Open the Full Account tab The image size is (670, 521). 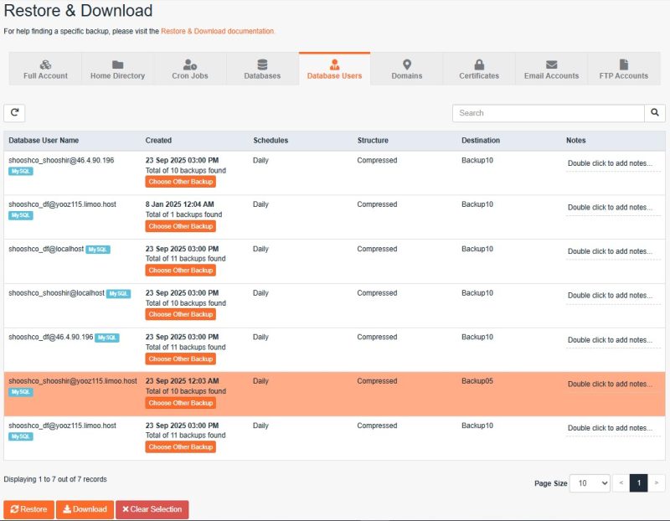pyautogui.click(x=46, y=70)
